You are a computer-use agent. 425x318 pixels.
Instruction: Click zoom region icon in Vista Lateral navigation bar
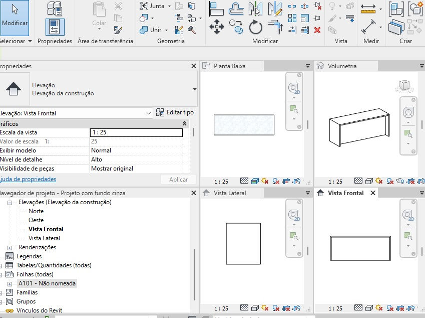[x=294, y=236]
